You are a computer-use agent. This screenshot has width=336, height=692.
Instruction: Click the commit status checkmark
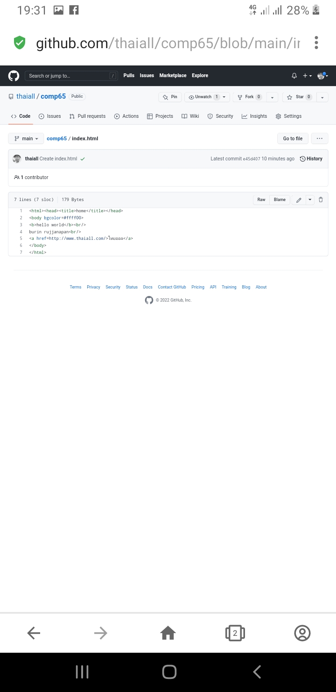pos(83,159)
